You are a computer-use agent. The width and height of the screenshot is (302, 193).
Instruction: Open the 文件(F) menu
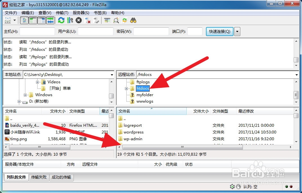[11, 13]
